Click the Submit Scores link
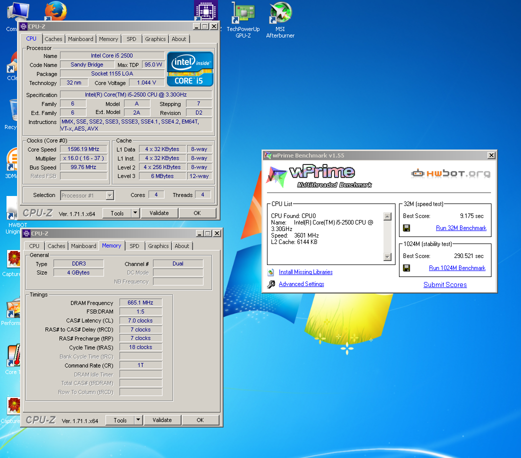 (x=445, y=285)
